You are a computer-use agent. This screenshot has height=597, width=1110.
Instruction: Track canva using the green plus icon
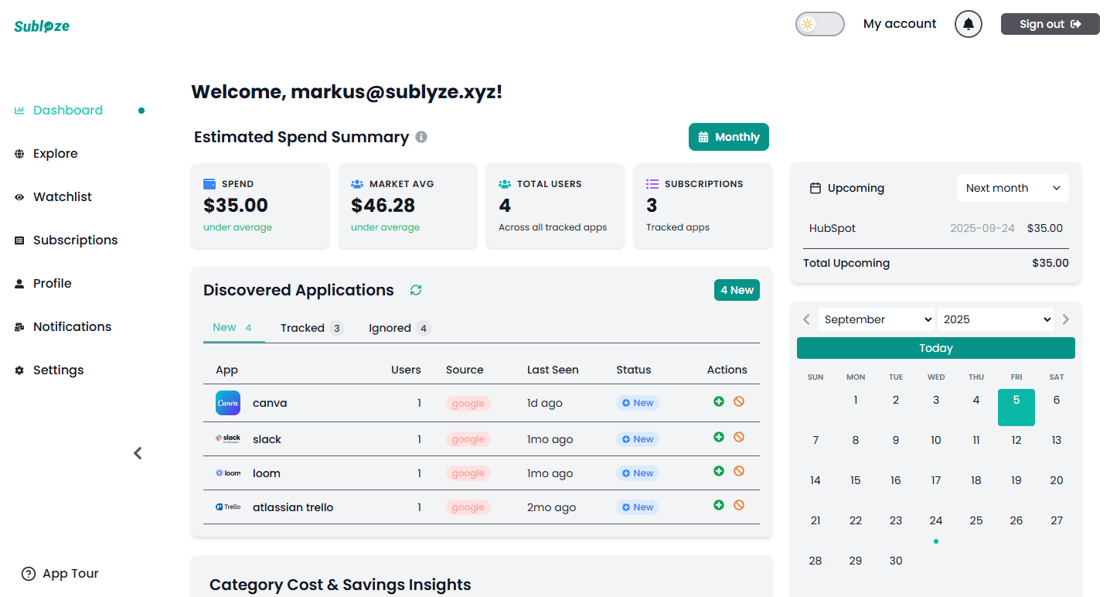[x=719, y=401]
